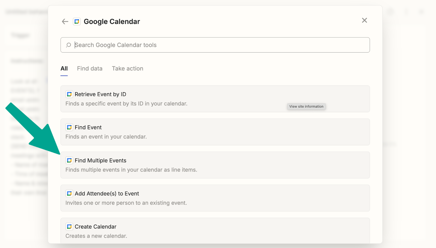The height and width of the screenshot is (248, 436).
Task: Click the calendar icon beside Find Event
Action: pyautogui.click(x=69, y=127)
